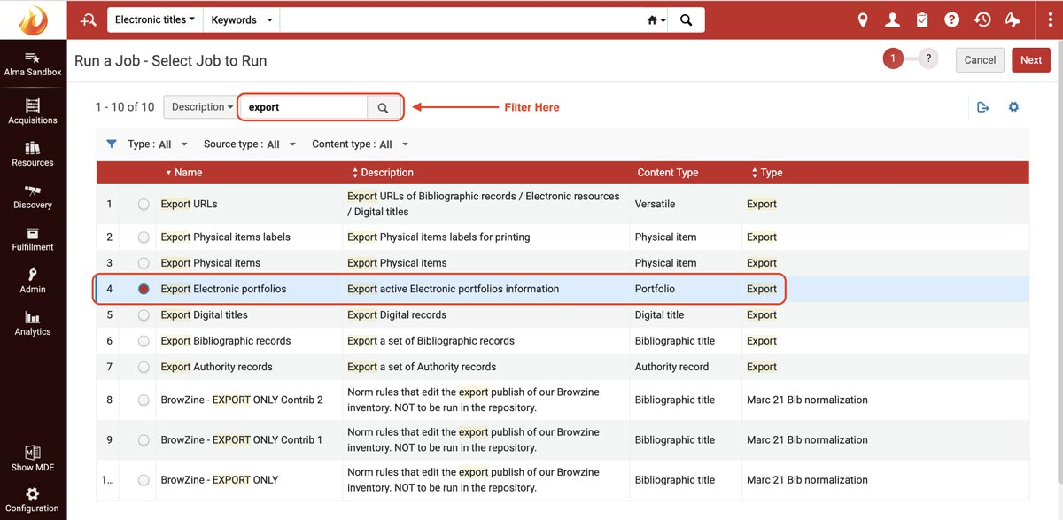Expand the Source type: All filter
This screenshot has width=1063, height=520.
(x=249, y=144)
